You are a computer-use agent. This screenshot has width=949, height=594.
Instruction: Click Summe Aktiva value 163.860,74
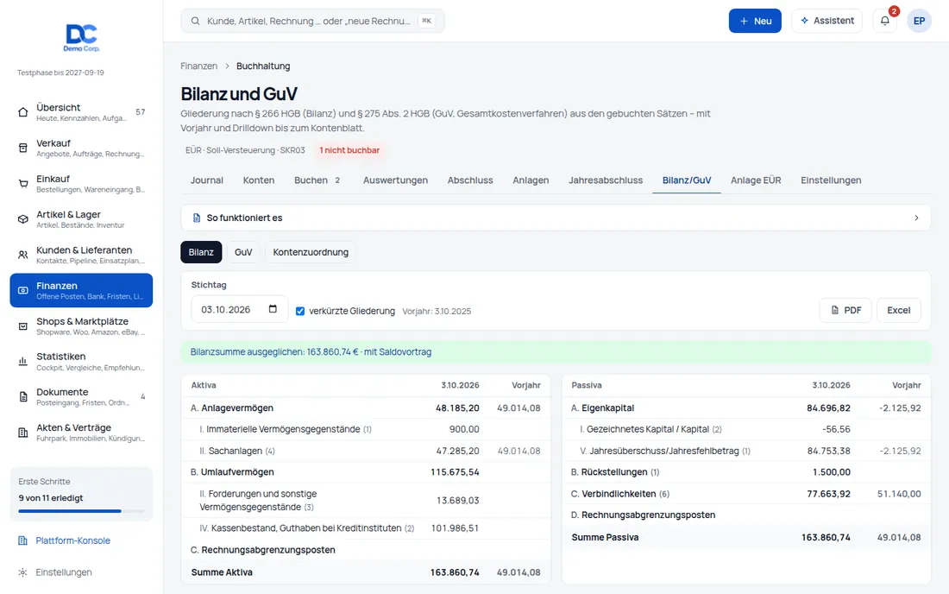point(455,572)
